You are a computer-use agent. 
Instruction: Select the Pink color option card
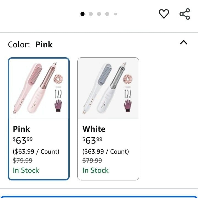(x=39, y=119)
